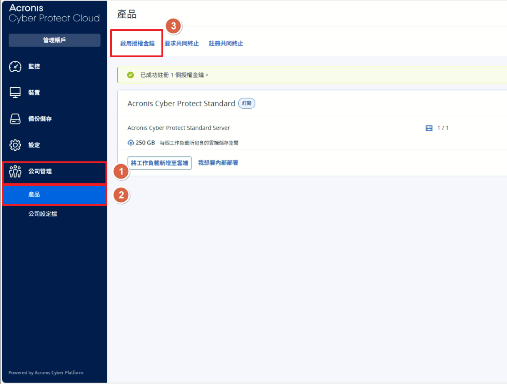Click the green success checkmark icon

click(131, 75)
